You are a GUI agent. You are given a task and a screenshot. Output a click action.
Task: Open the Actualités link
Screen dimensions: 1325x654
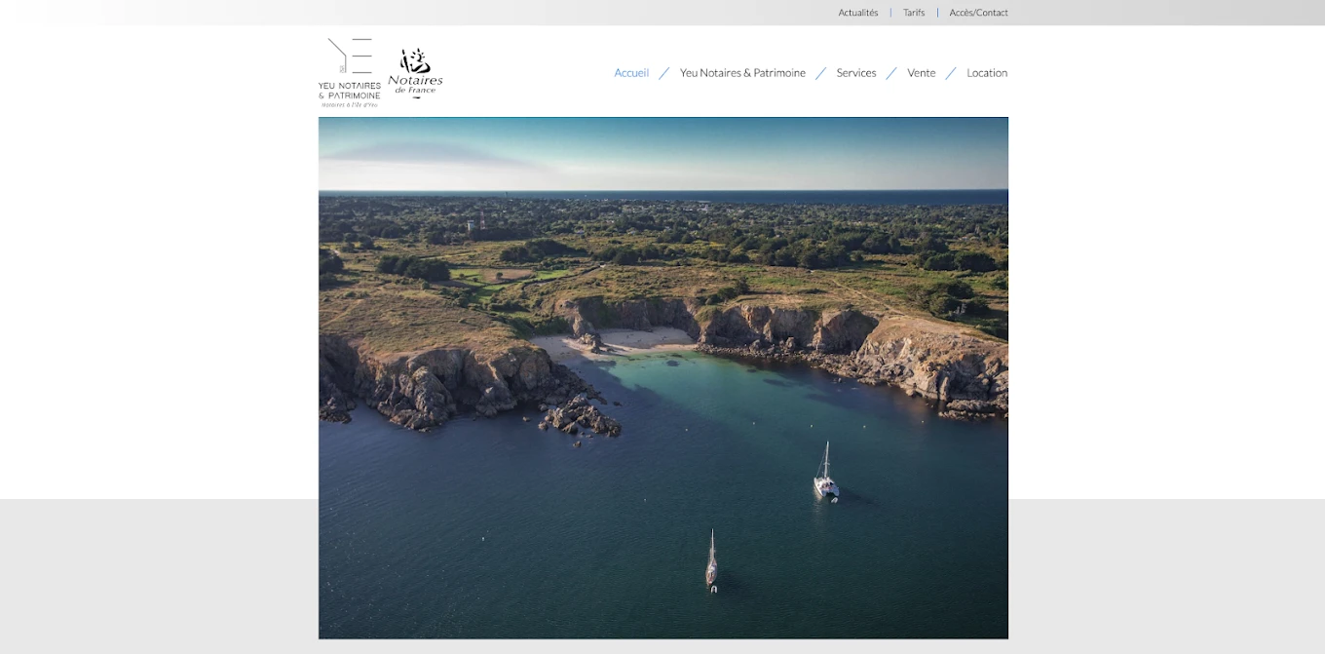pyautogui.click(x=857, y=12)
